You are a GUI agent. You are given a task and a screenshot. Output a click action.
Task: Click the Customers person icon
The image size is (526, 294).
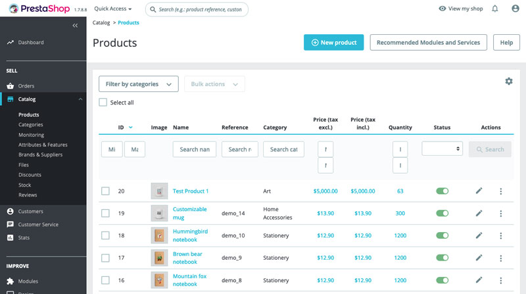point(11,211)
